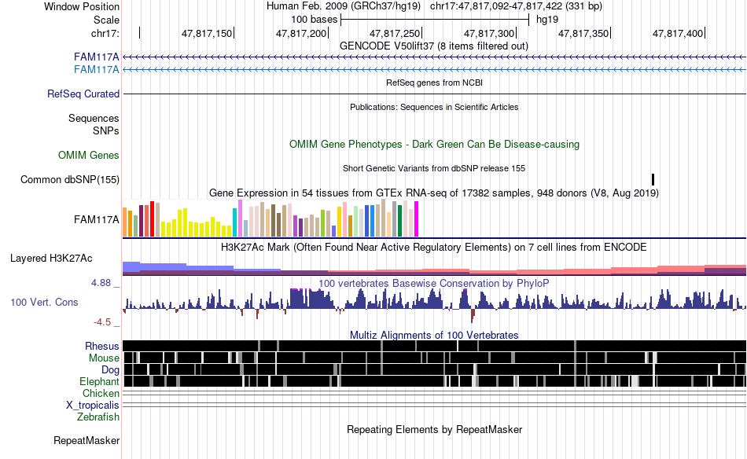The width and height of the screenshot is (747, 459).
Task: Select the Chicken alignment row label
Action: [x=101, y=393]
